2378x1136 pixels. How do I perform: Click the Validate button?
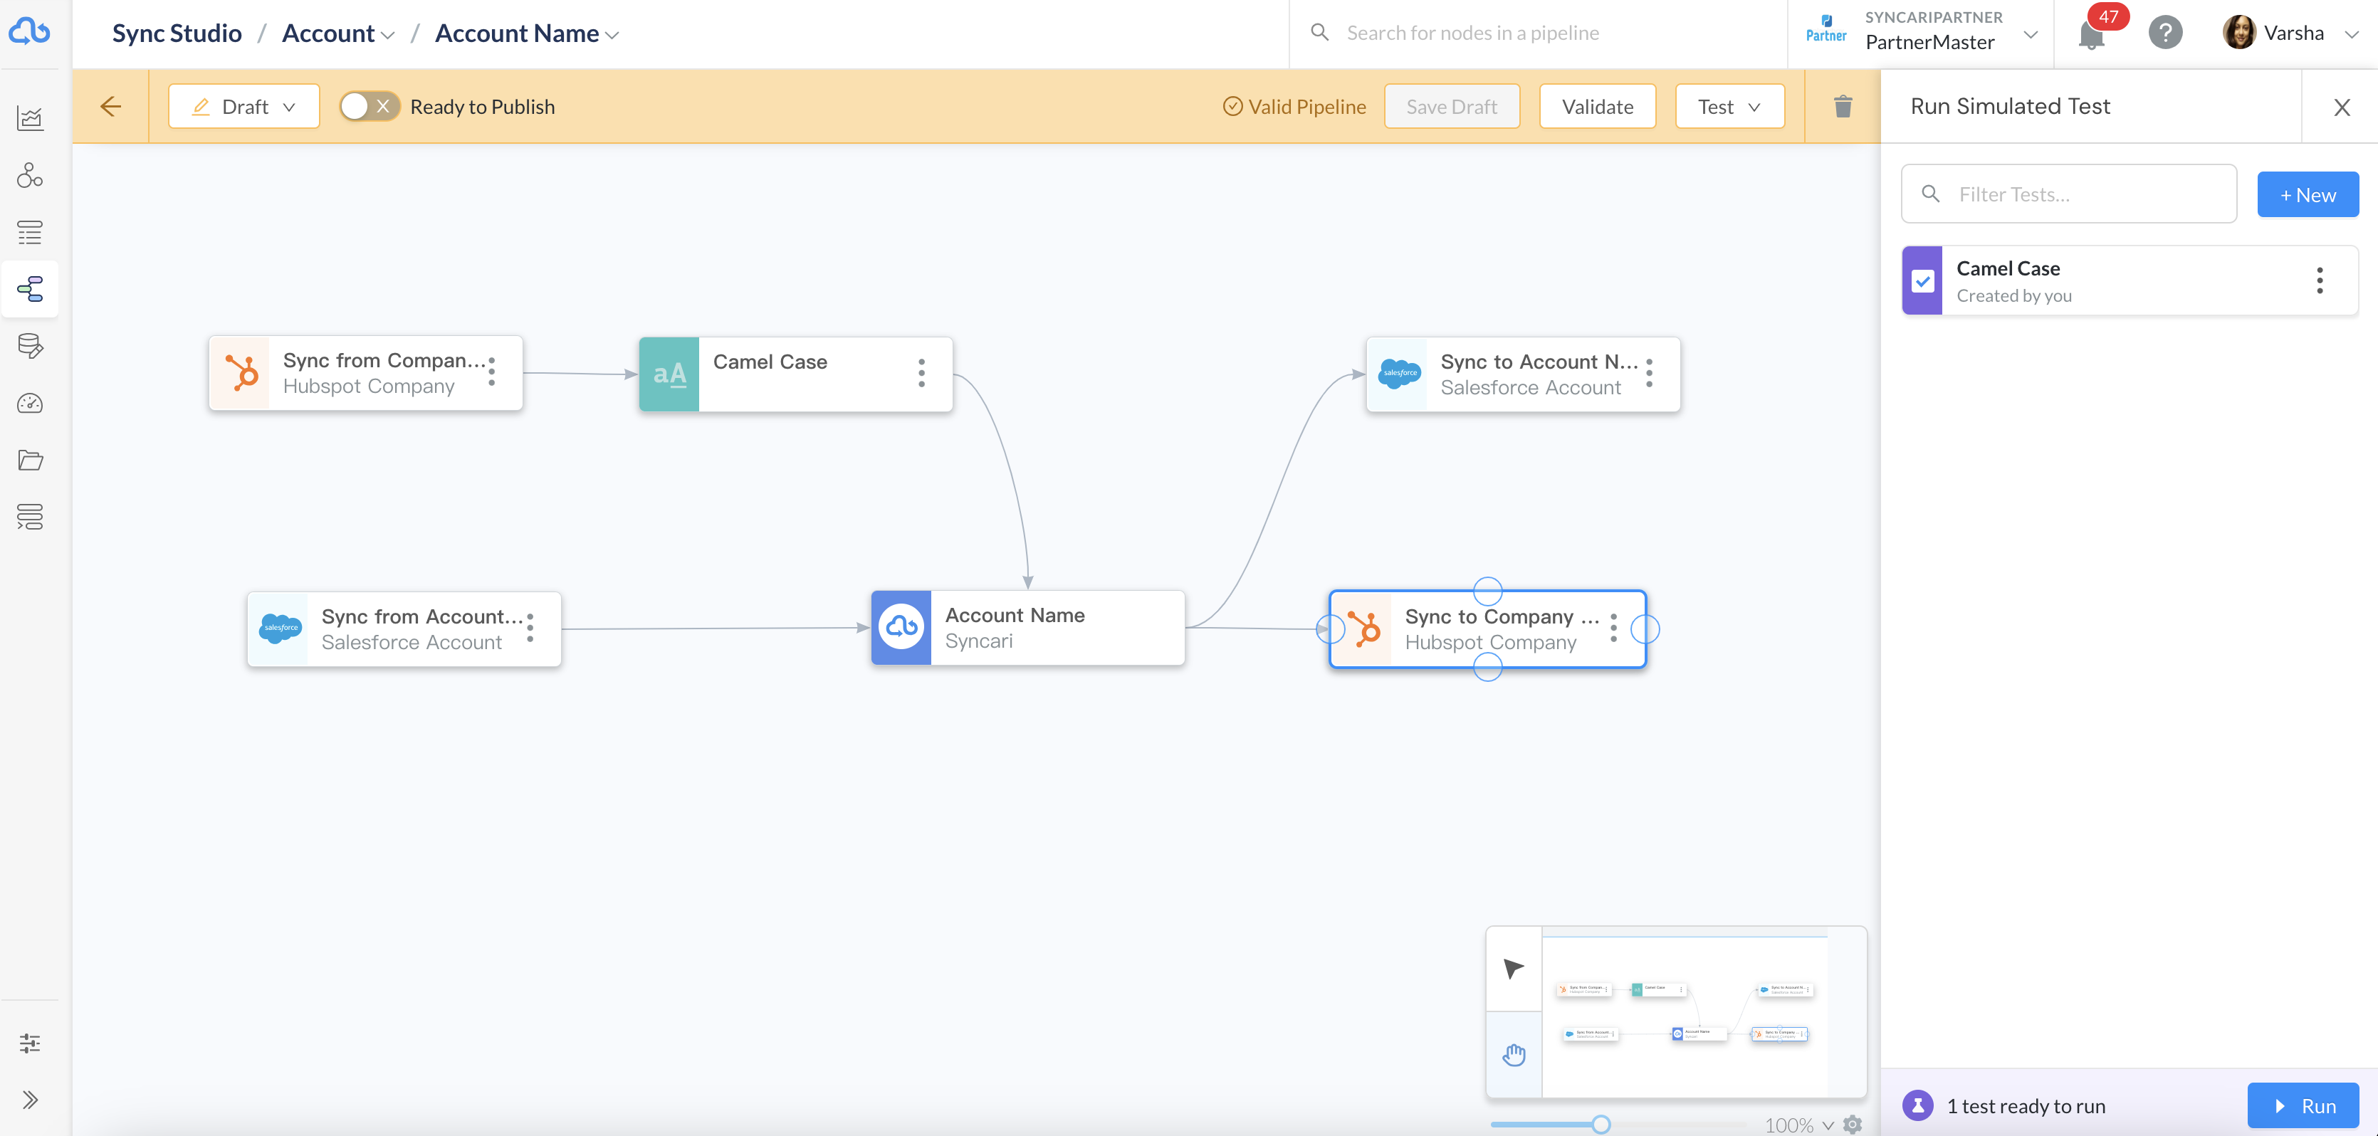pyautogui.click(x=1597, y=106)
